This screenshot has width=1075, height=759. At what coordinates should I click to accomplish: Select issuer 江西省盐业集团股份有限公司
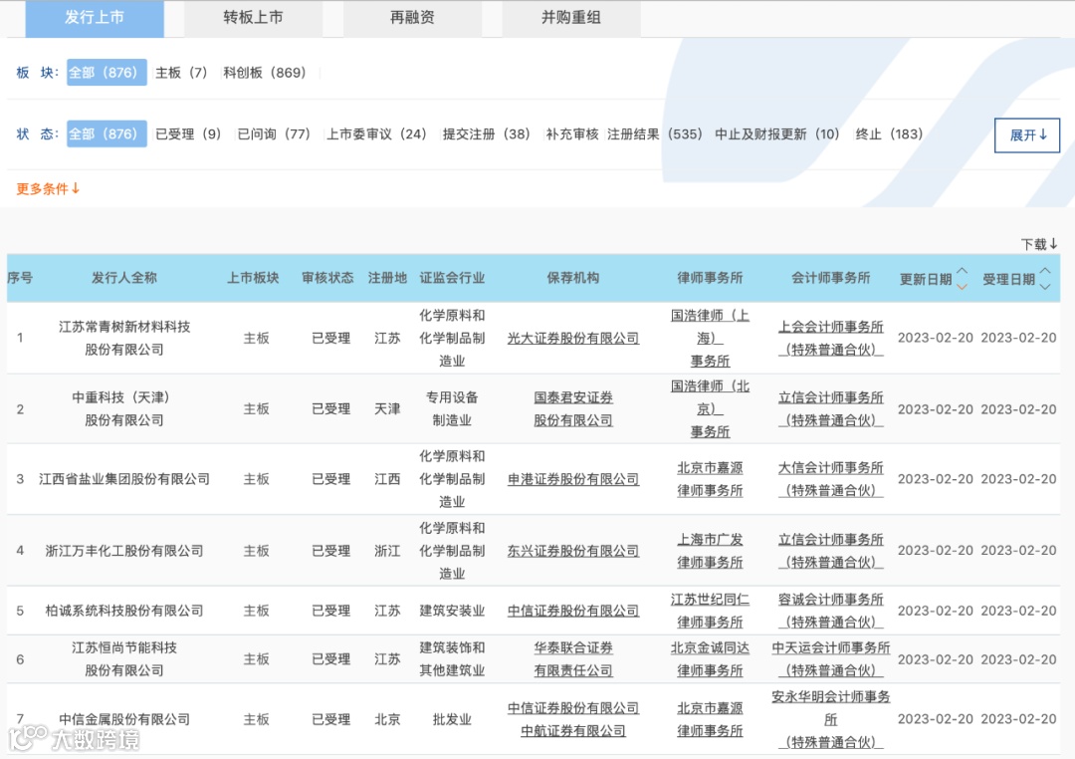point(124,479)
